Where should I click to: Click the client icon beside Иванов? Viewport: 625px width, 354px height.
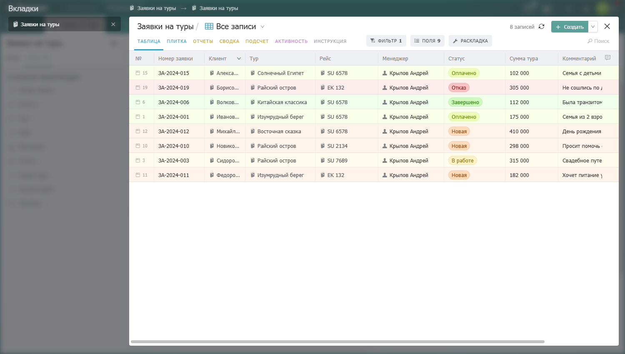[212, 117]
